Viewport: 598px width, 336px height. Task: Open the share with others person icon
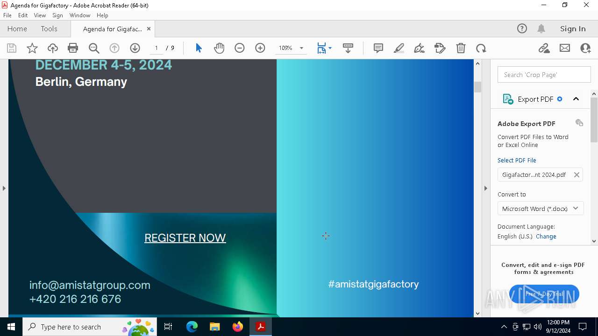coord(585,48)
